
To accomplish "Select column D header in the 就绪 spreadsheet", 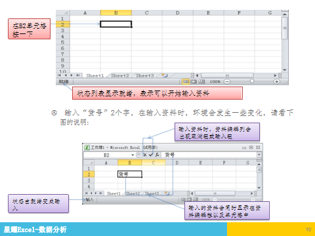I will tap(178, 13).
